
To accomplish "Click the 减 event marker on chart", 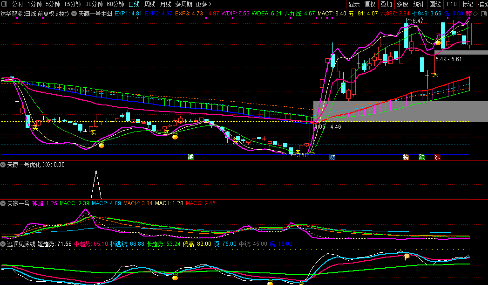I will (190, 157).
